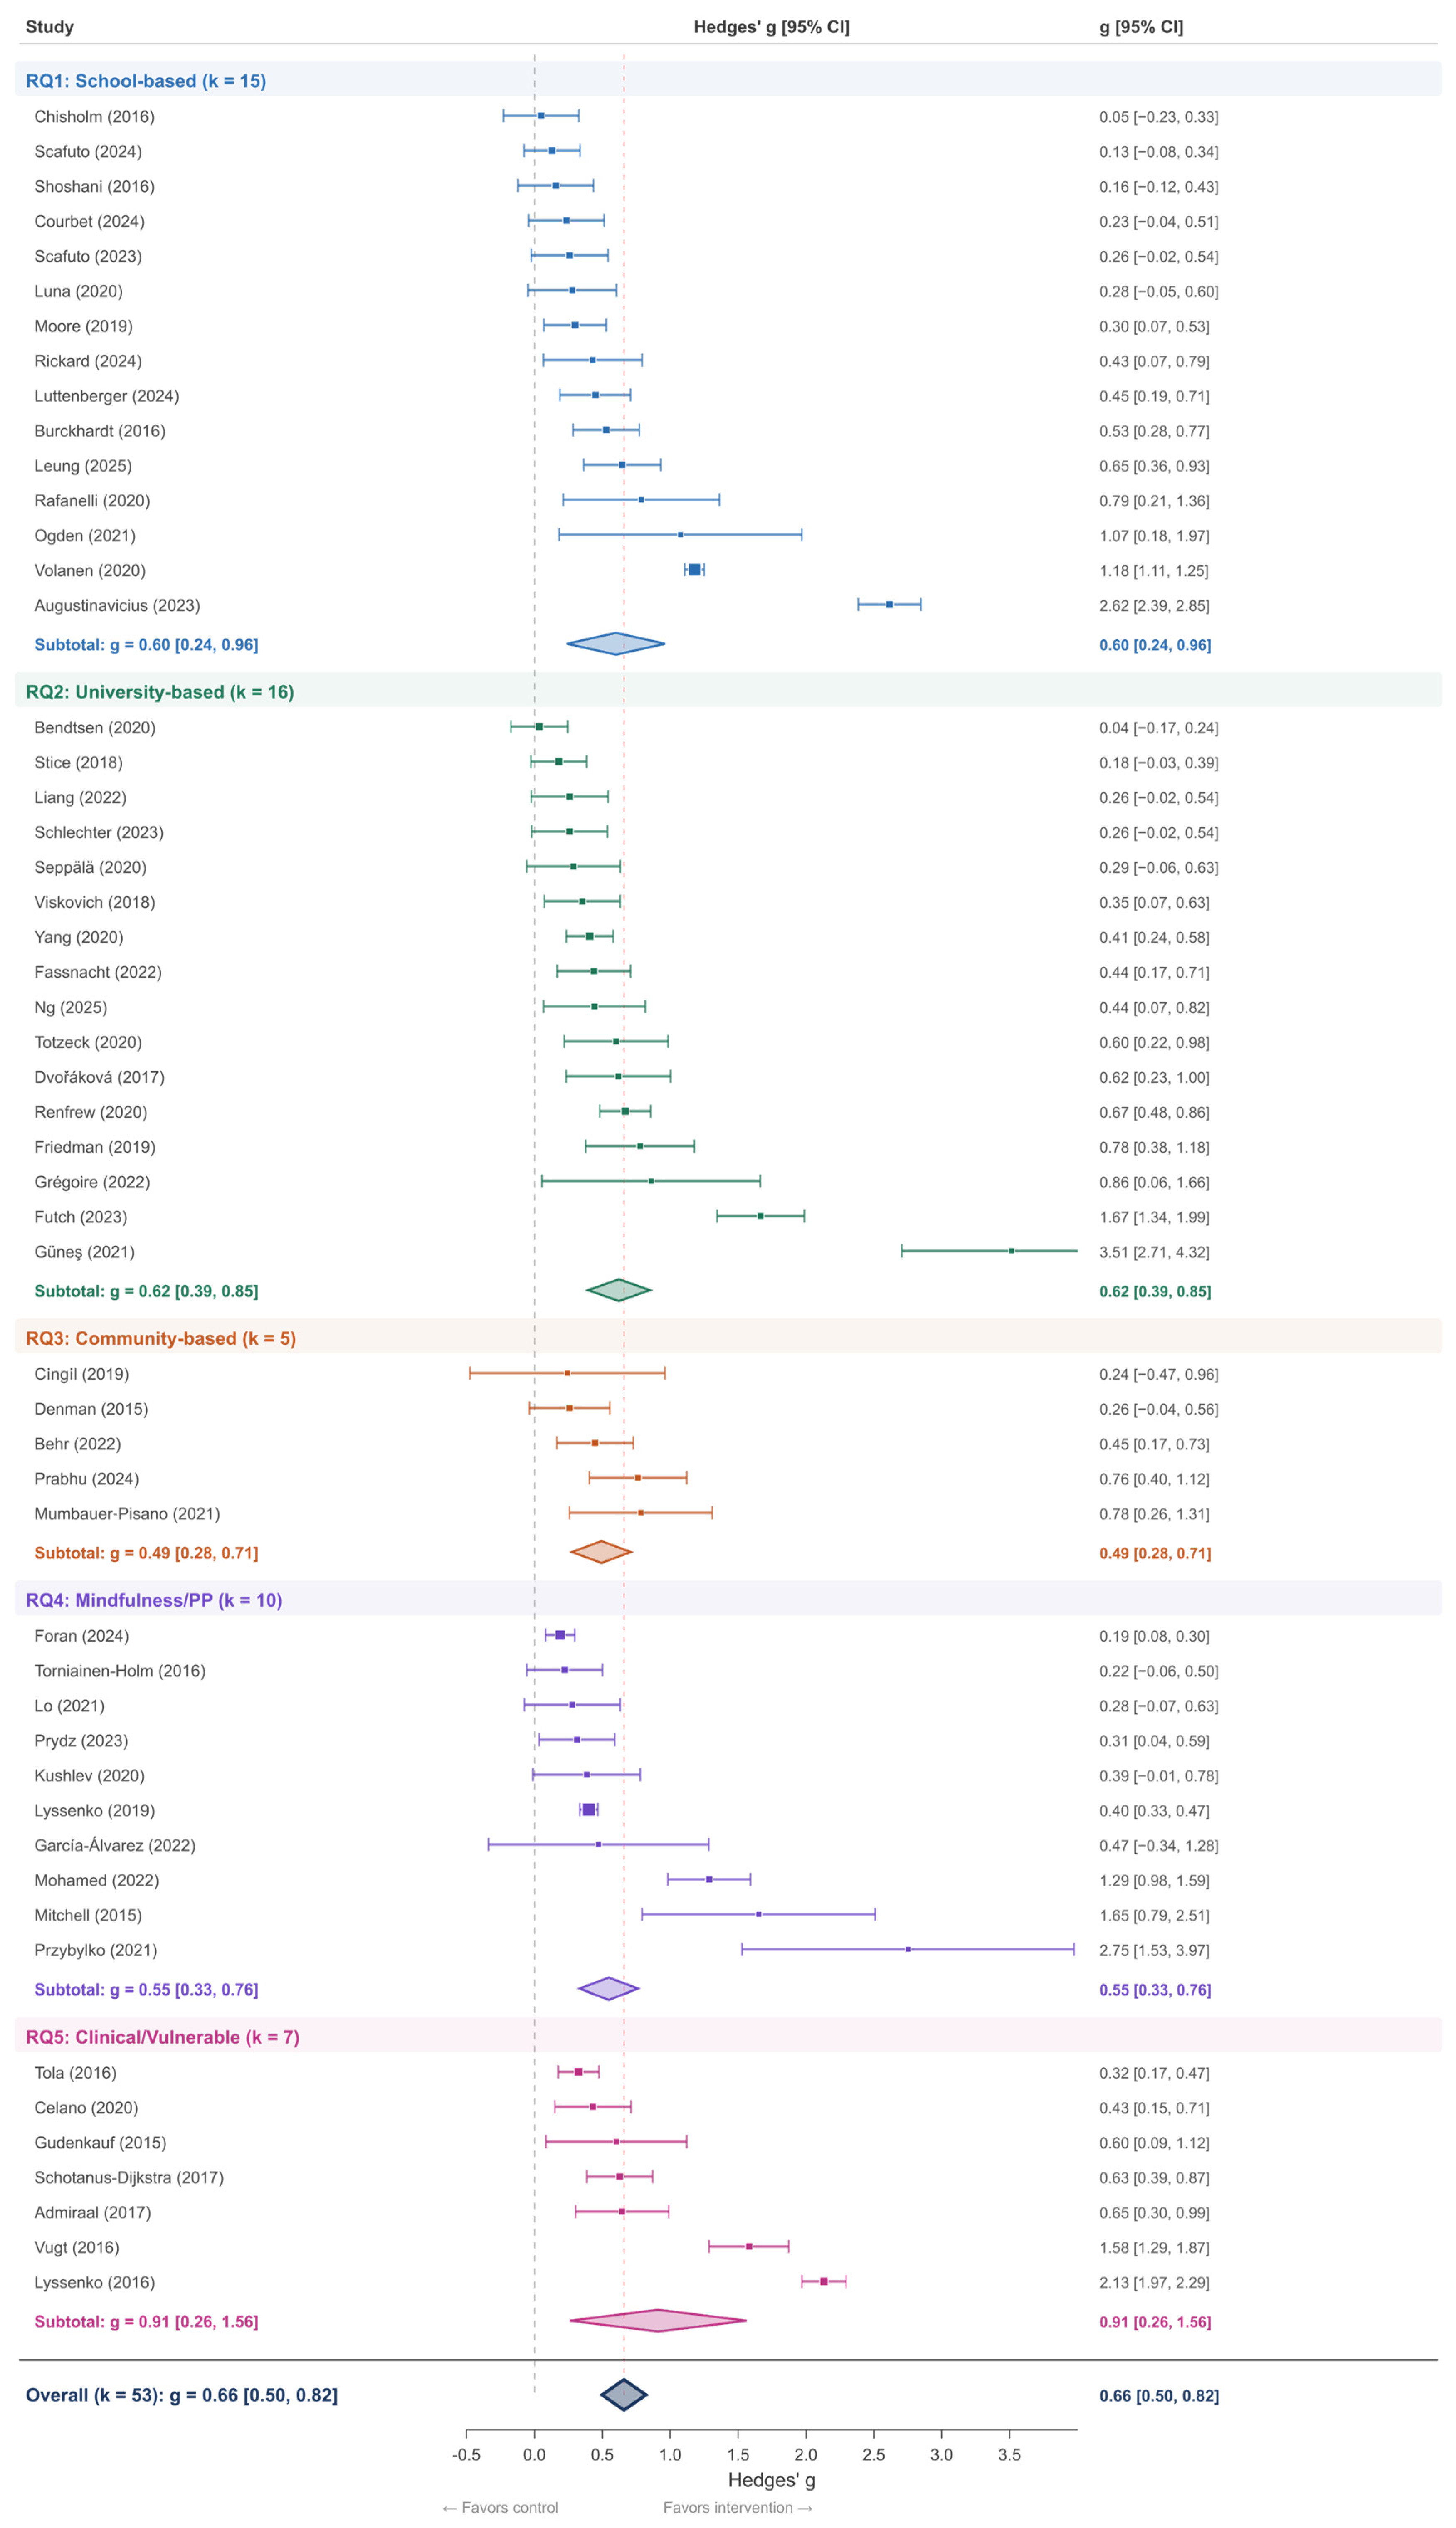Click the Favors intervention axis label

point(738,2507)
